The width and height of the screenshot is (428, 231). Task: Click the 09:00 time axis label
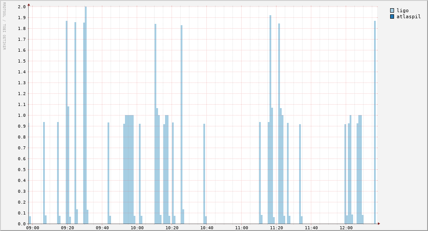[33, 228]
